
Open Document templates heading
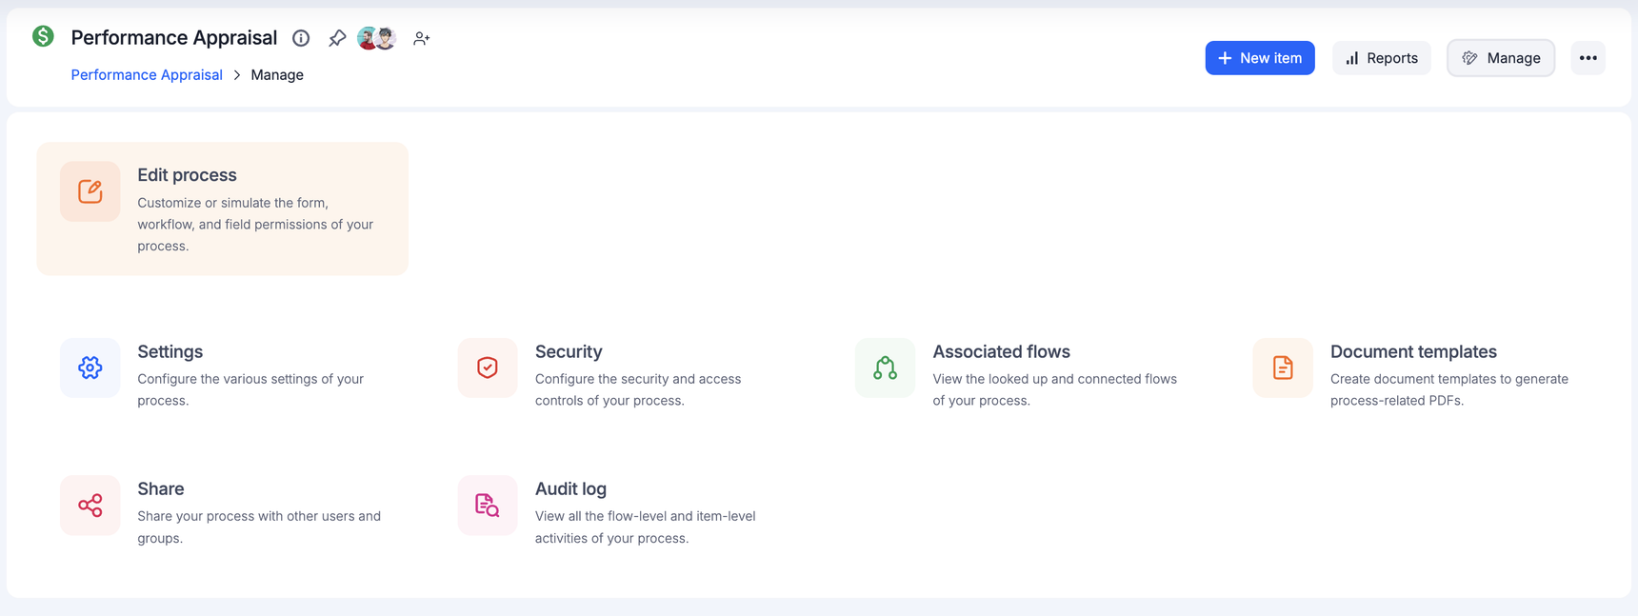pos(1413,351)
